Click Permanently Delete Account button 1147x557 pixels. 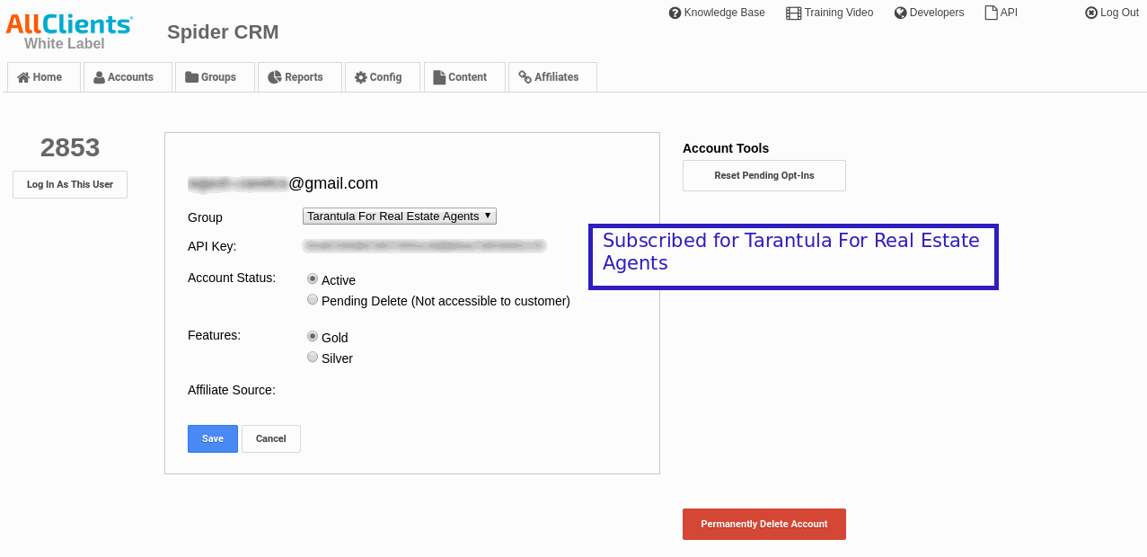click(x=764, y=524)
